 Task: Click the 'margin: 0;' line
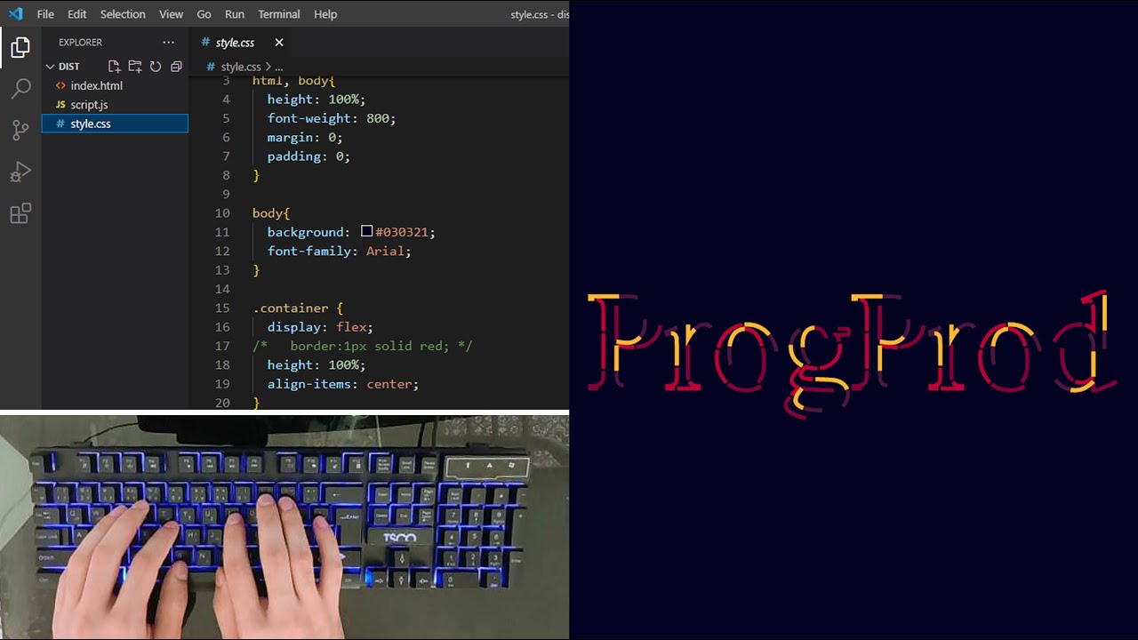click(x=304, y=138)
